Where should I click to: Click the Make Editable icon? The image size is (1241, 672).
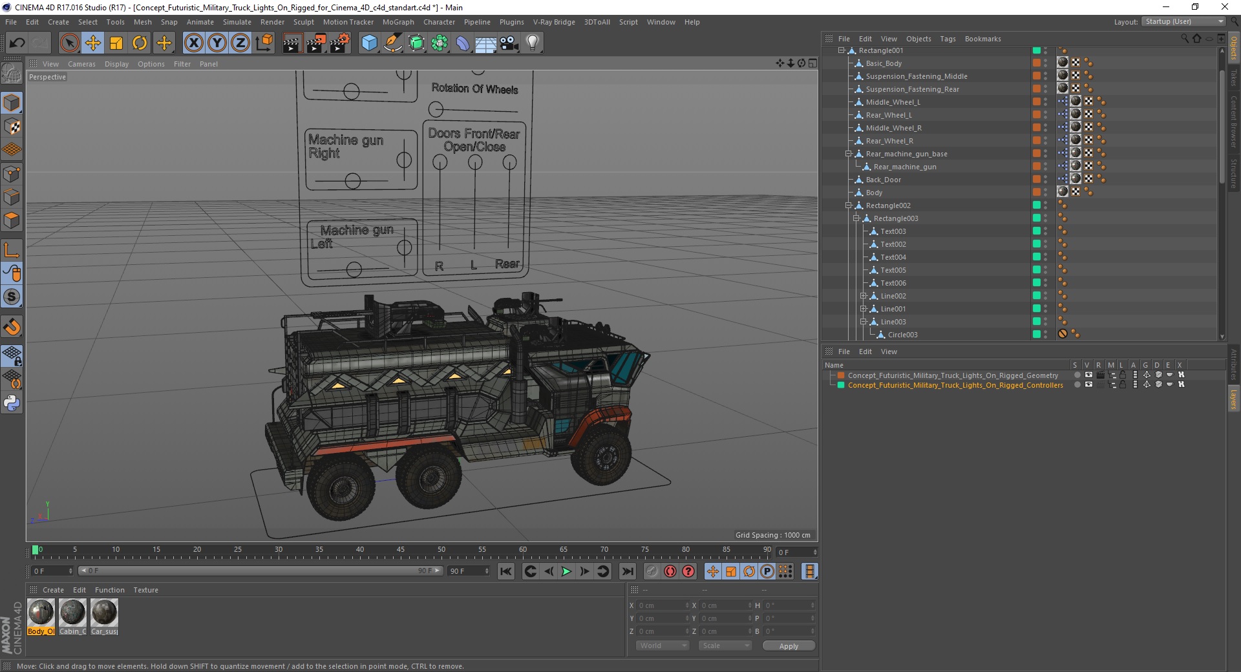coord(12,74)
